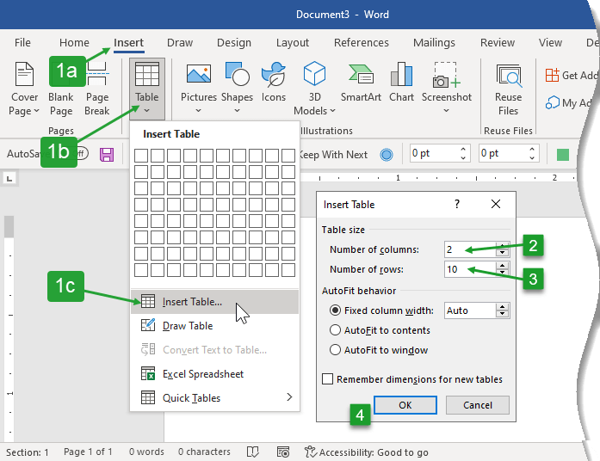Screen dimensions: 600x461
Task: Increase first 0 pt spacing value
Action: click(463, 150)
